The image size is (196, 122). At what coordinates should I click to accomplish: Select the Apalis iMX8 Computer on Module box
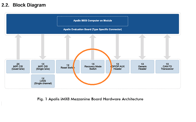93,21
